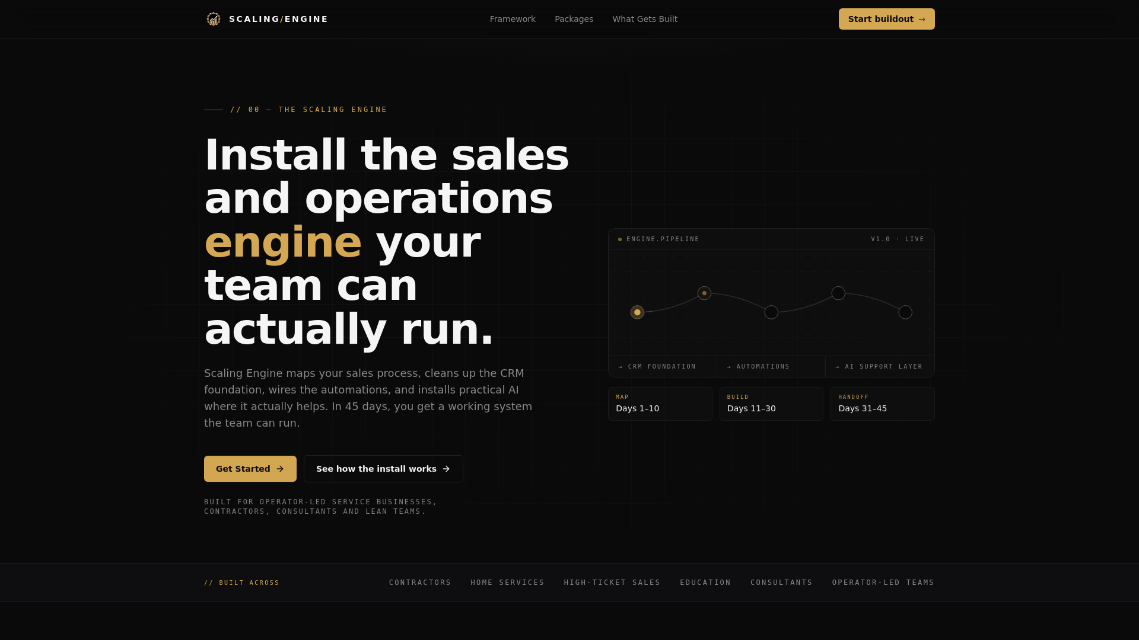Screen dimensions: 1139x640
Task: Click the Scaling Engine logo icon
Action: pos(214,19)
